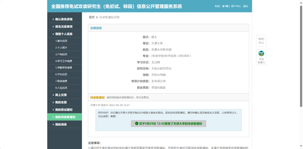
Task: Go to 我的志愿 menu item
Action: pos(61,102)
